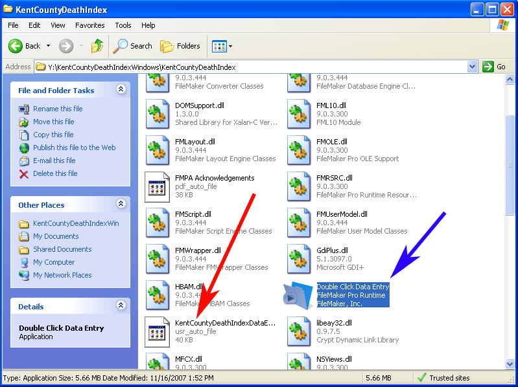Click the Publish globe icon
The width and height of the screenshot is (518, 387).
click(x=24, y=148)
